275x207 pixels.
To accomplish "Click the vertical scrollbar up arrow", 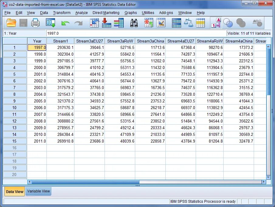I will coord(268,47).
